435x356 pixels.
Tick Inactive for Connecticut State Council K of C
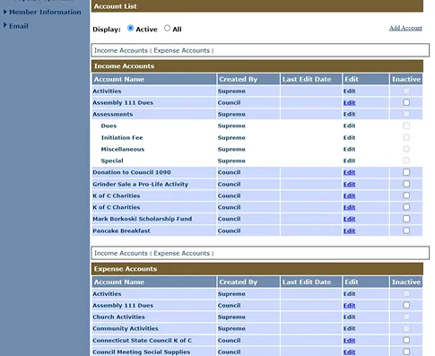pos(406,340)
